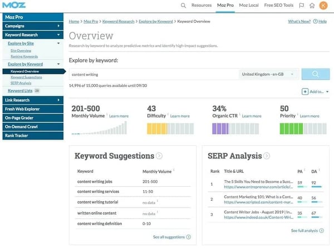Click the Help question mark icon
Viewport: 334px width, 248px height.
pyautogui.click(x=315, y=21)
